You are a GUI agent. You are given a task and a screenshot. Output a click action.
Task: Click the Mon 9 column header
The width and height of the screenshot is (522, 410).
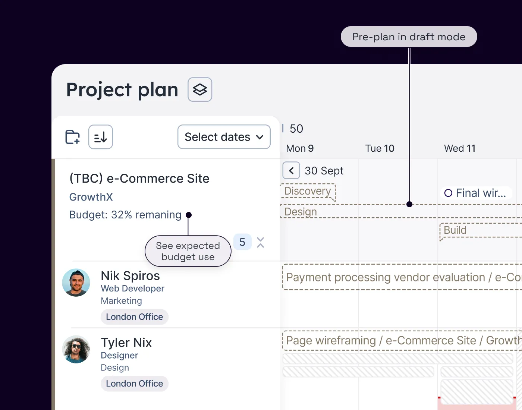(299, 148)
